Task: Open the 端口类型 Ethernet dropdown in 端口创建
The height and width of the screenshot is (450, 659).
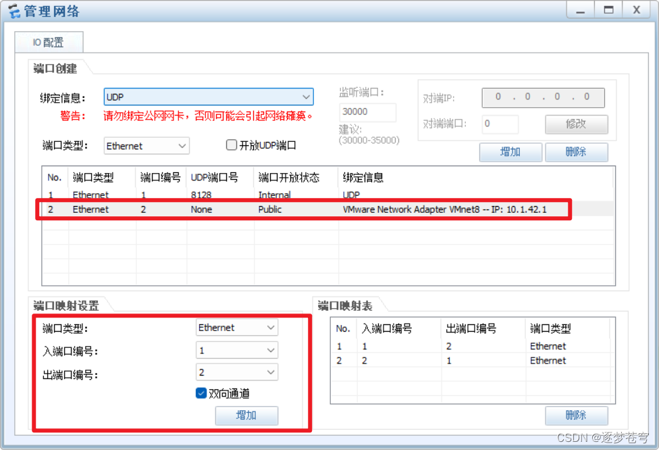Action: pyautogui.click(x=147, y=146)
